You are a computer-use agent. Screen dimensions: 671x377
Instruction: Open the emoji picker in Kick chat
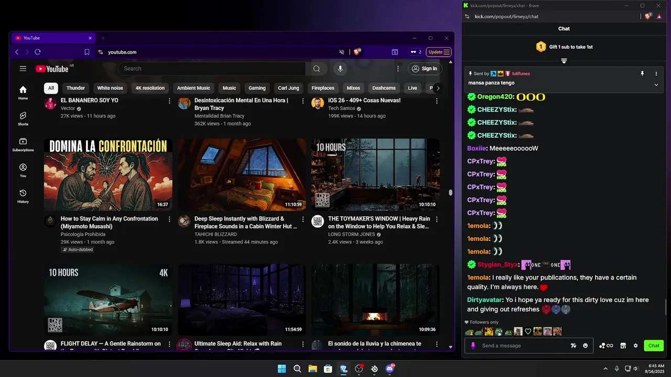coord(586,346)
